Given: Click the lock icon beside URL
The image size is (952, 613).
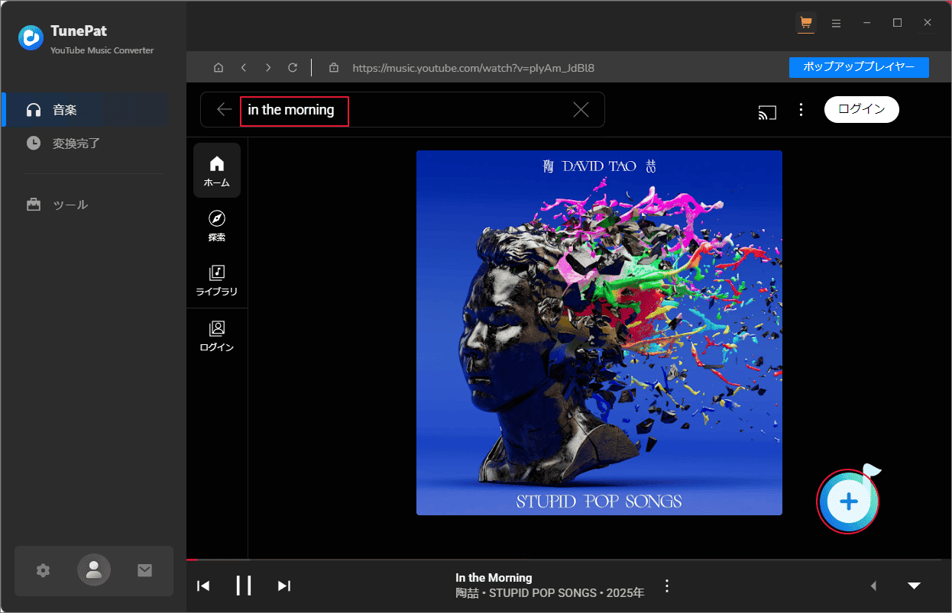Looking at the screenshot, I should tap(333, 68).
